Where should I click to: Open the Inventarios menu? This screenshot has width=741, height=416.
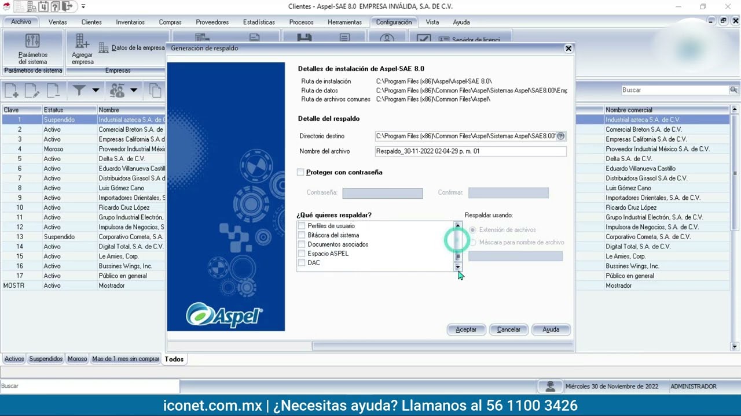(130, 22)
